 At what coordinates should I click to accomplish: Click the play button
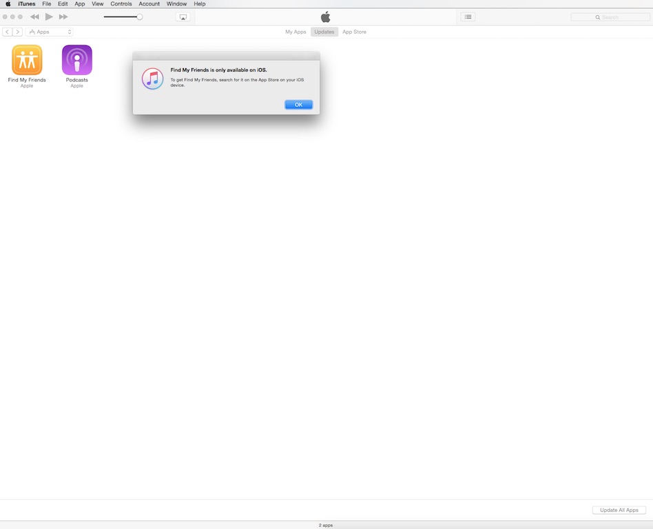click(49, 17)
